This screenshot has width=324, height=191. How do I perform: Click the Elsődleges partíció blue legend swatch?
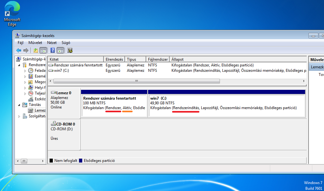(81, 161)
